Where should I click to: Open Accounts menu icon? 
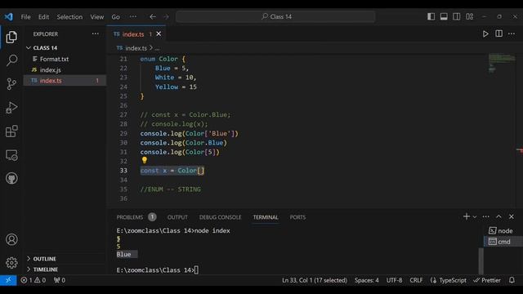[11, 239]
